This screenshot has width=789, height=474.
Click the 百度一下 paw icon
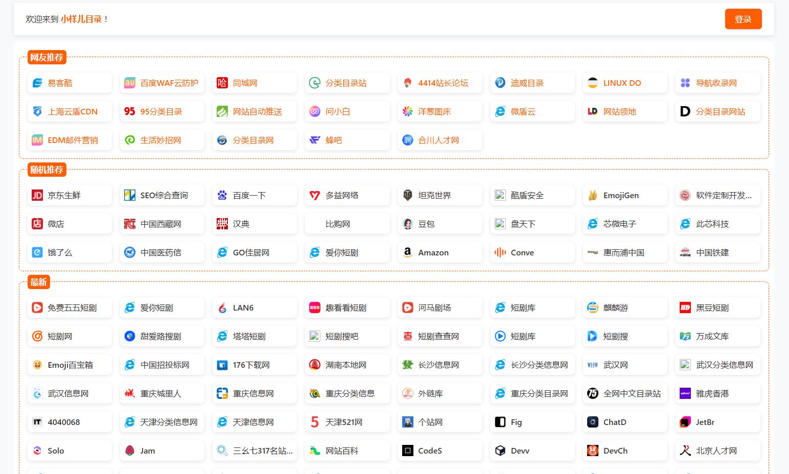click(x=222, y=195)
